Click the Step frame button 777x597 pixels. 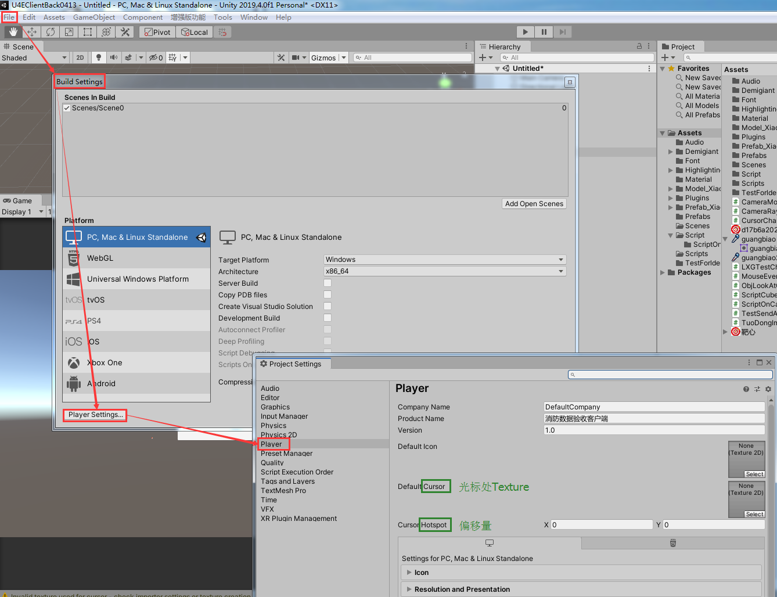point(563,32)
